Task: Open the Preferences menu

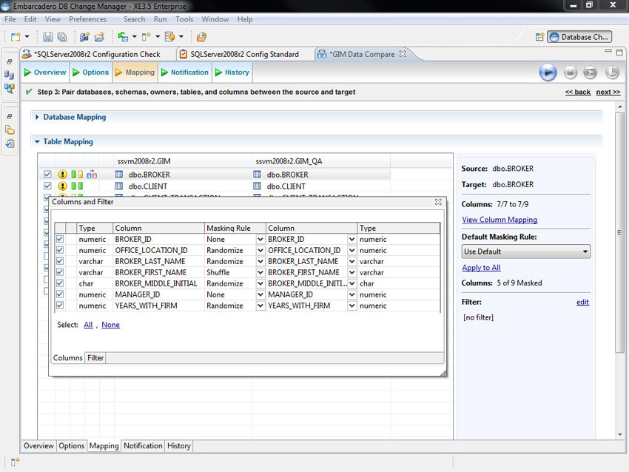Action: click(x=88, y=19)
